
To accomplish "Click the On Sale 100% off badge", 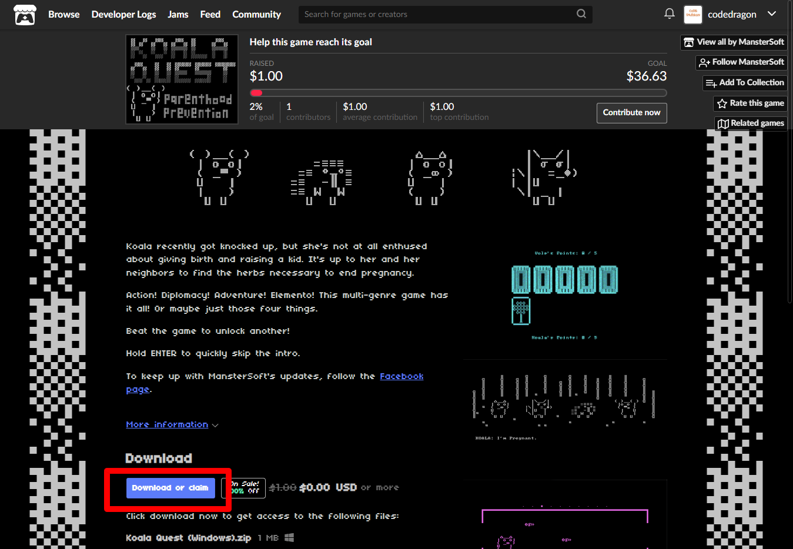I will (x=243, y=488).
